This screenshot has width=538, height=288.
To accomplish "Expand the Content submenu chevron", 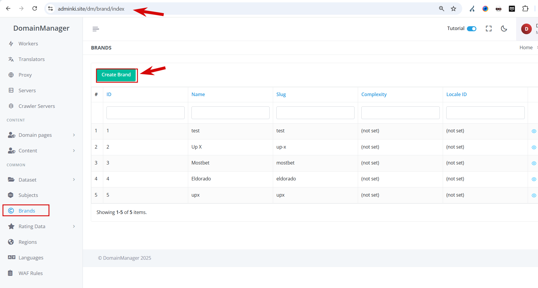I will point(74,151).
